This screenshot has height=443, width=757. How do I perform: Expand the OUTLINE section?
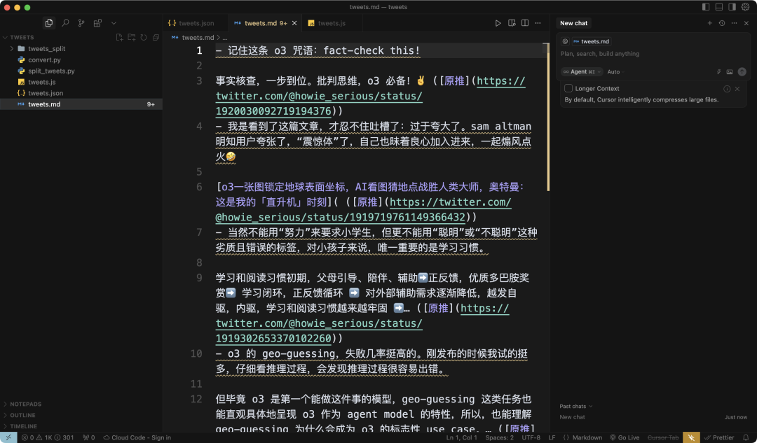click(81, 415)
